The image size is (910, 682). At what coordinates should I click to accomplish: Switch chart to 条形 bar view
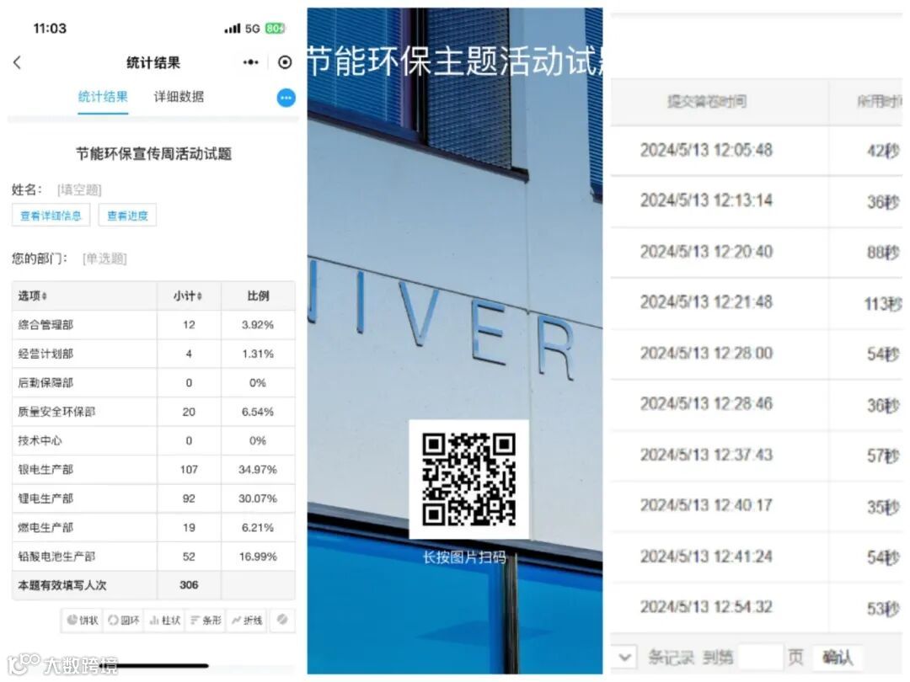(x=206, y=620)
